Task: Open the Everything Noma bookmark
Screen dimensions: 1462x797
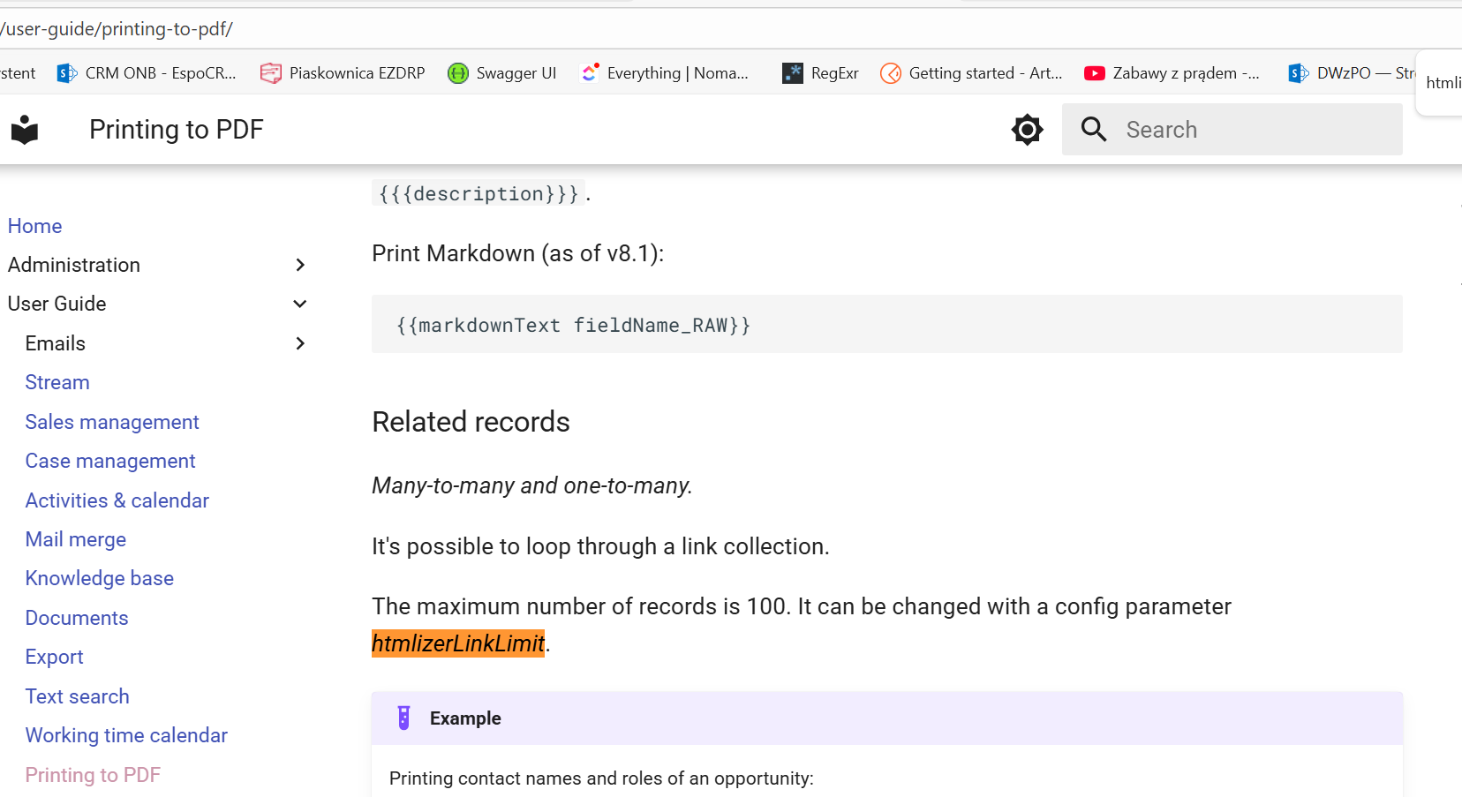Action: pyautogui.click(x=664, y=73)
